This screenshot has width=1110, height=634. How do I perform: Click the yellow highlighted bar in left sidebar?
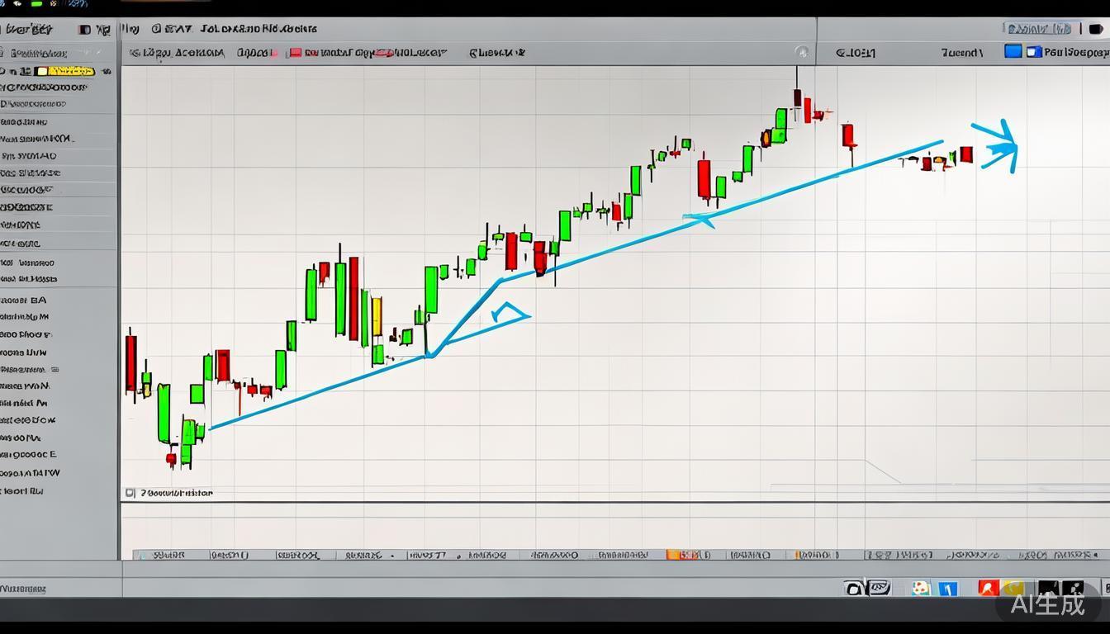tap(69, 72)
